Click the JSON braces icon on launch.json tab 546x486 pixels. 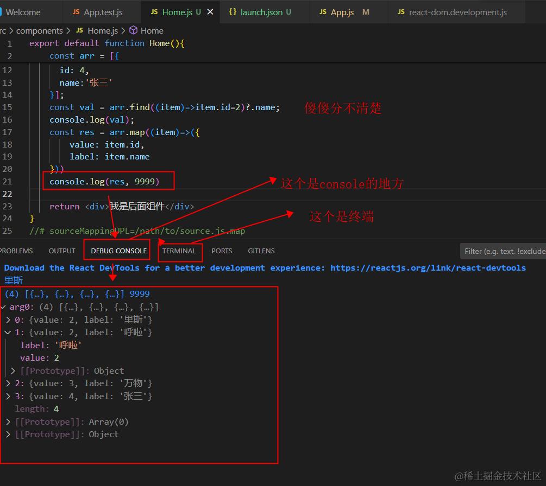233,12
